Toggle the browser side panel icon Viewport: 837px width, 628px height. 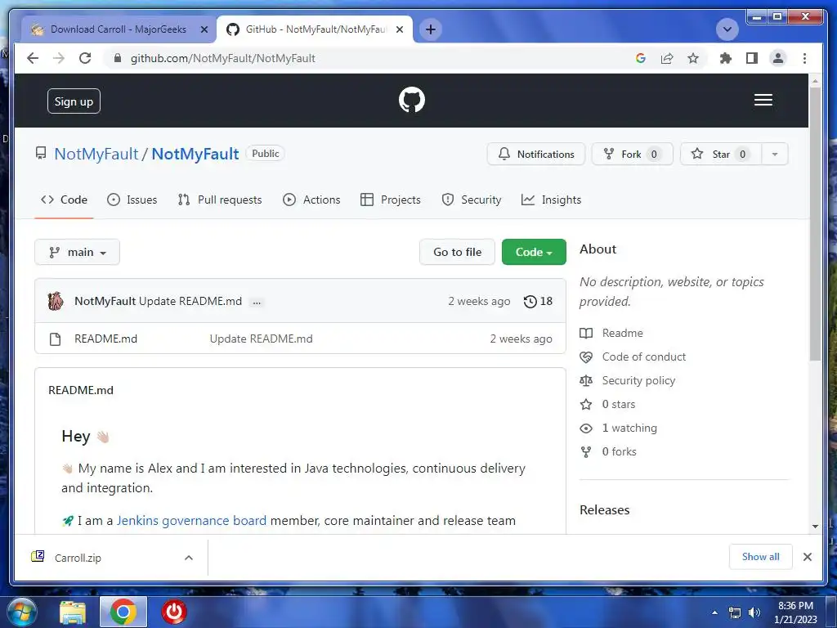tap(752, 58)
